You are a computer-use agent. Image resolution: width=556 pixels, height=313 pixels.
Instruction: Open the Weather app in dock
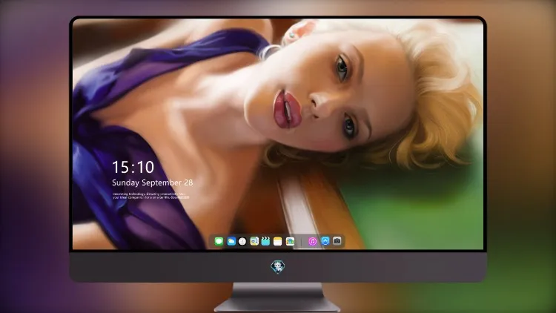[x=231, y=241]
